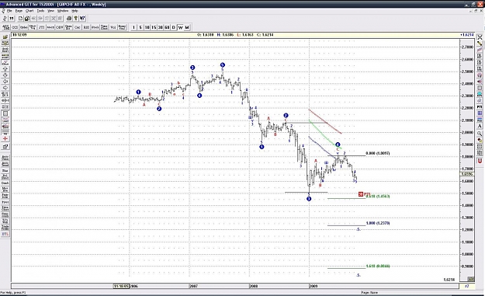Click the 1.000 (1.2370) projection label

point(378,223)
